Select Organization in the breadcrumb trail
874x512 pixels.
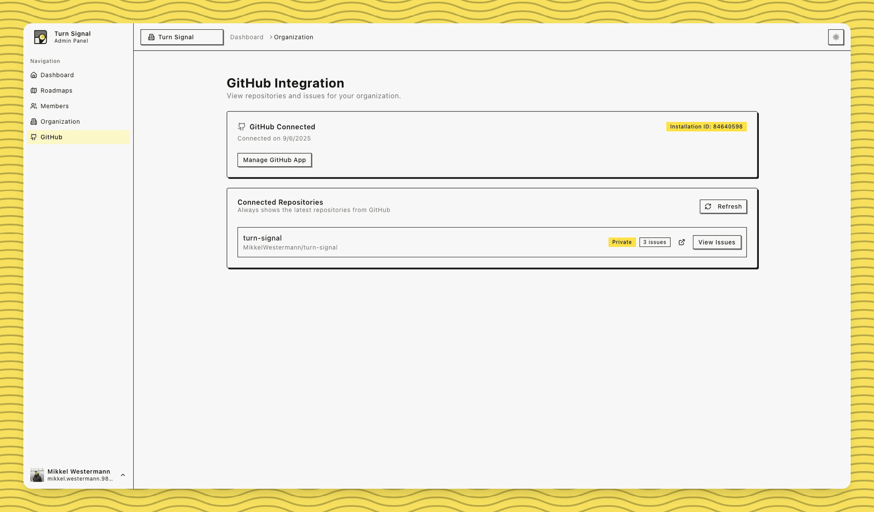tap(293, 37)
